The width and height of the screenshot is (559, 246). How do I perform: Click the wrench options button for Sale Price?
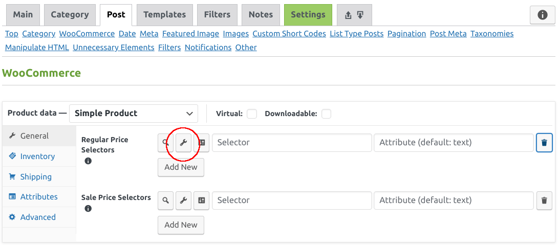(x=184, y=201)
